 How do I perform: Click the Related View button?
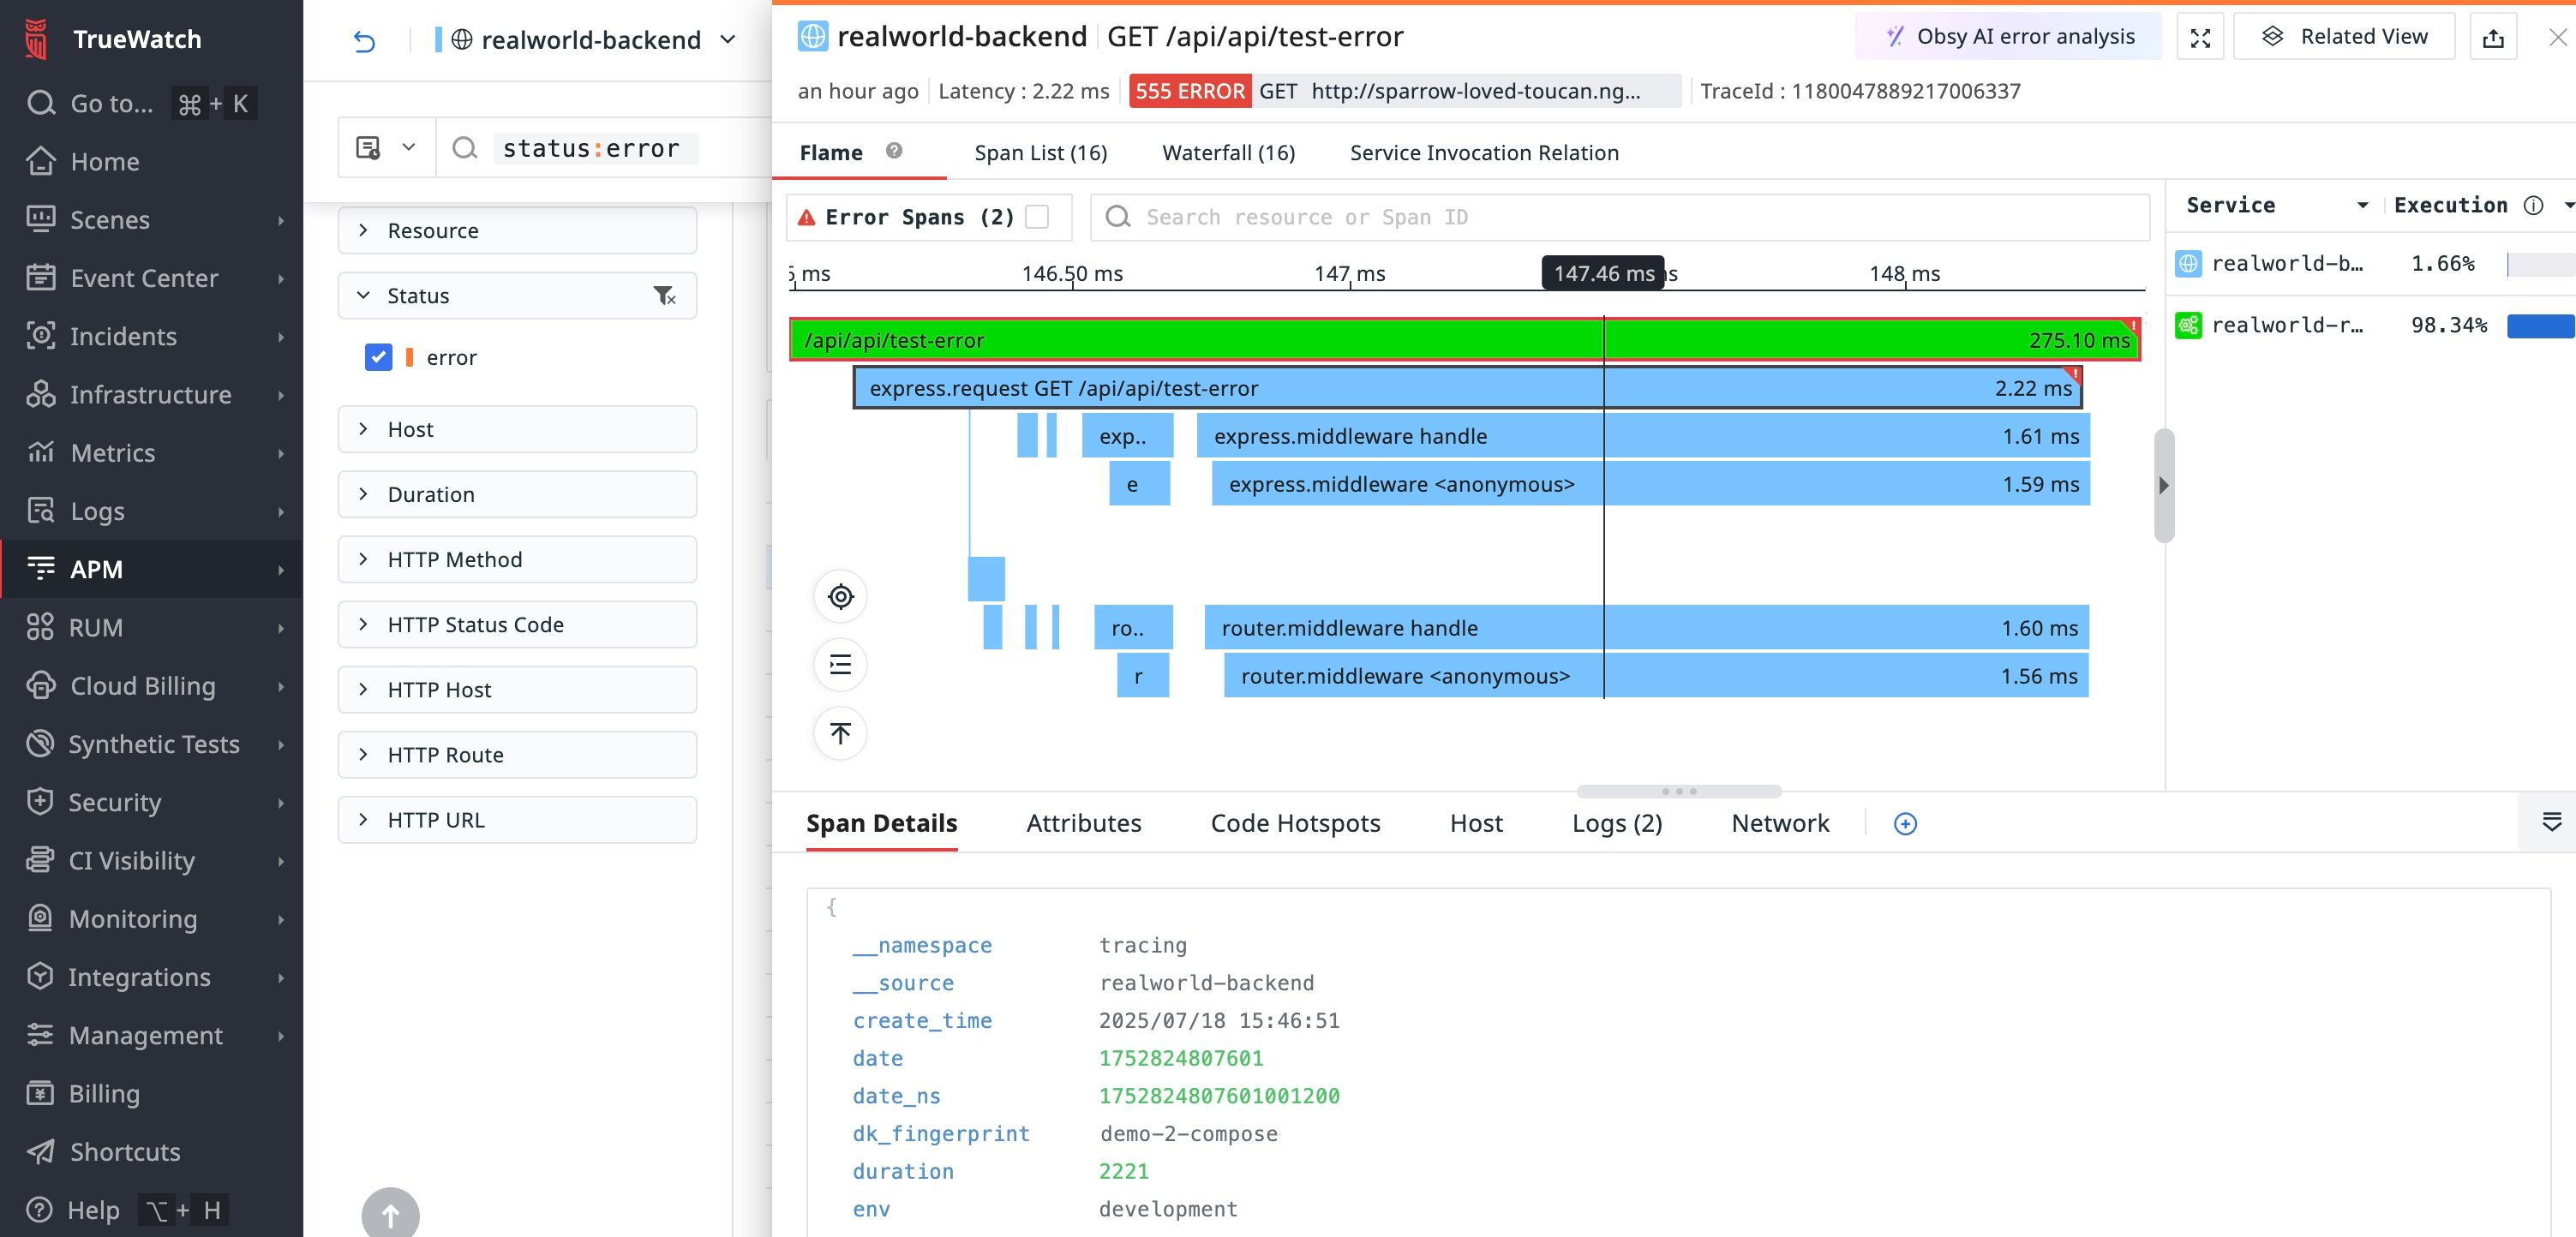pos(2344,36)
